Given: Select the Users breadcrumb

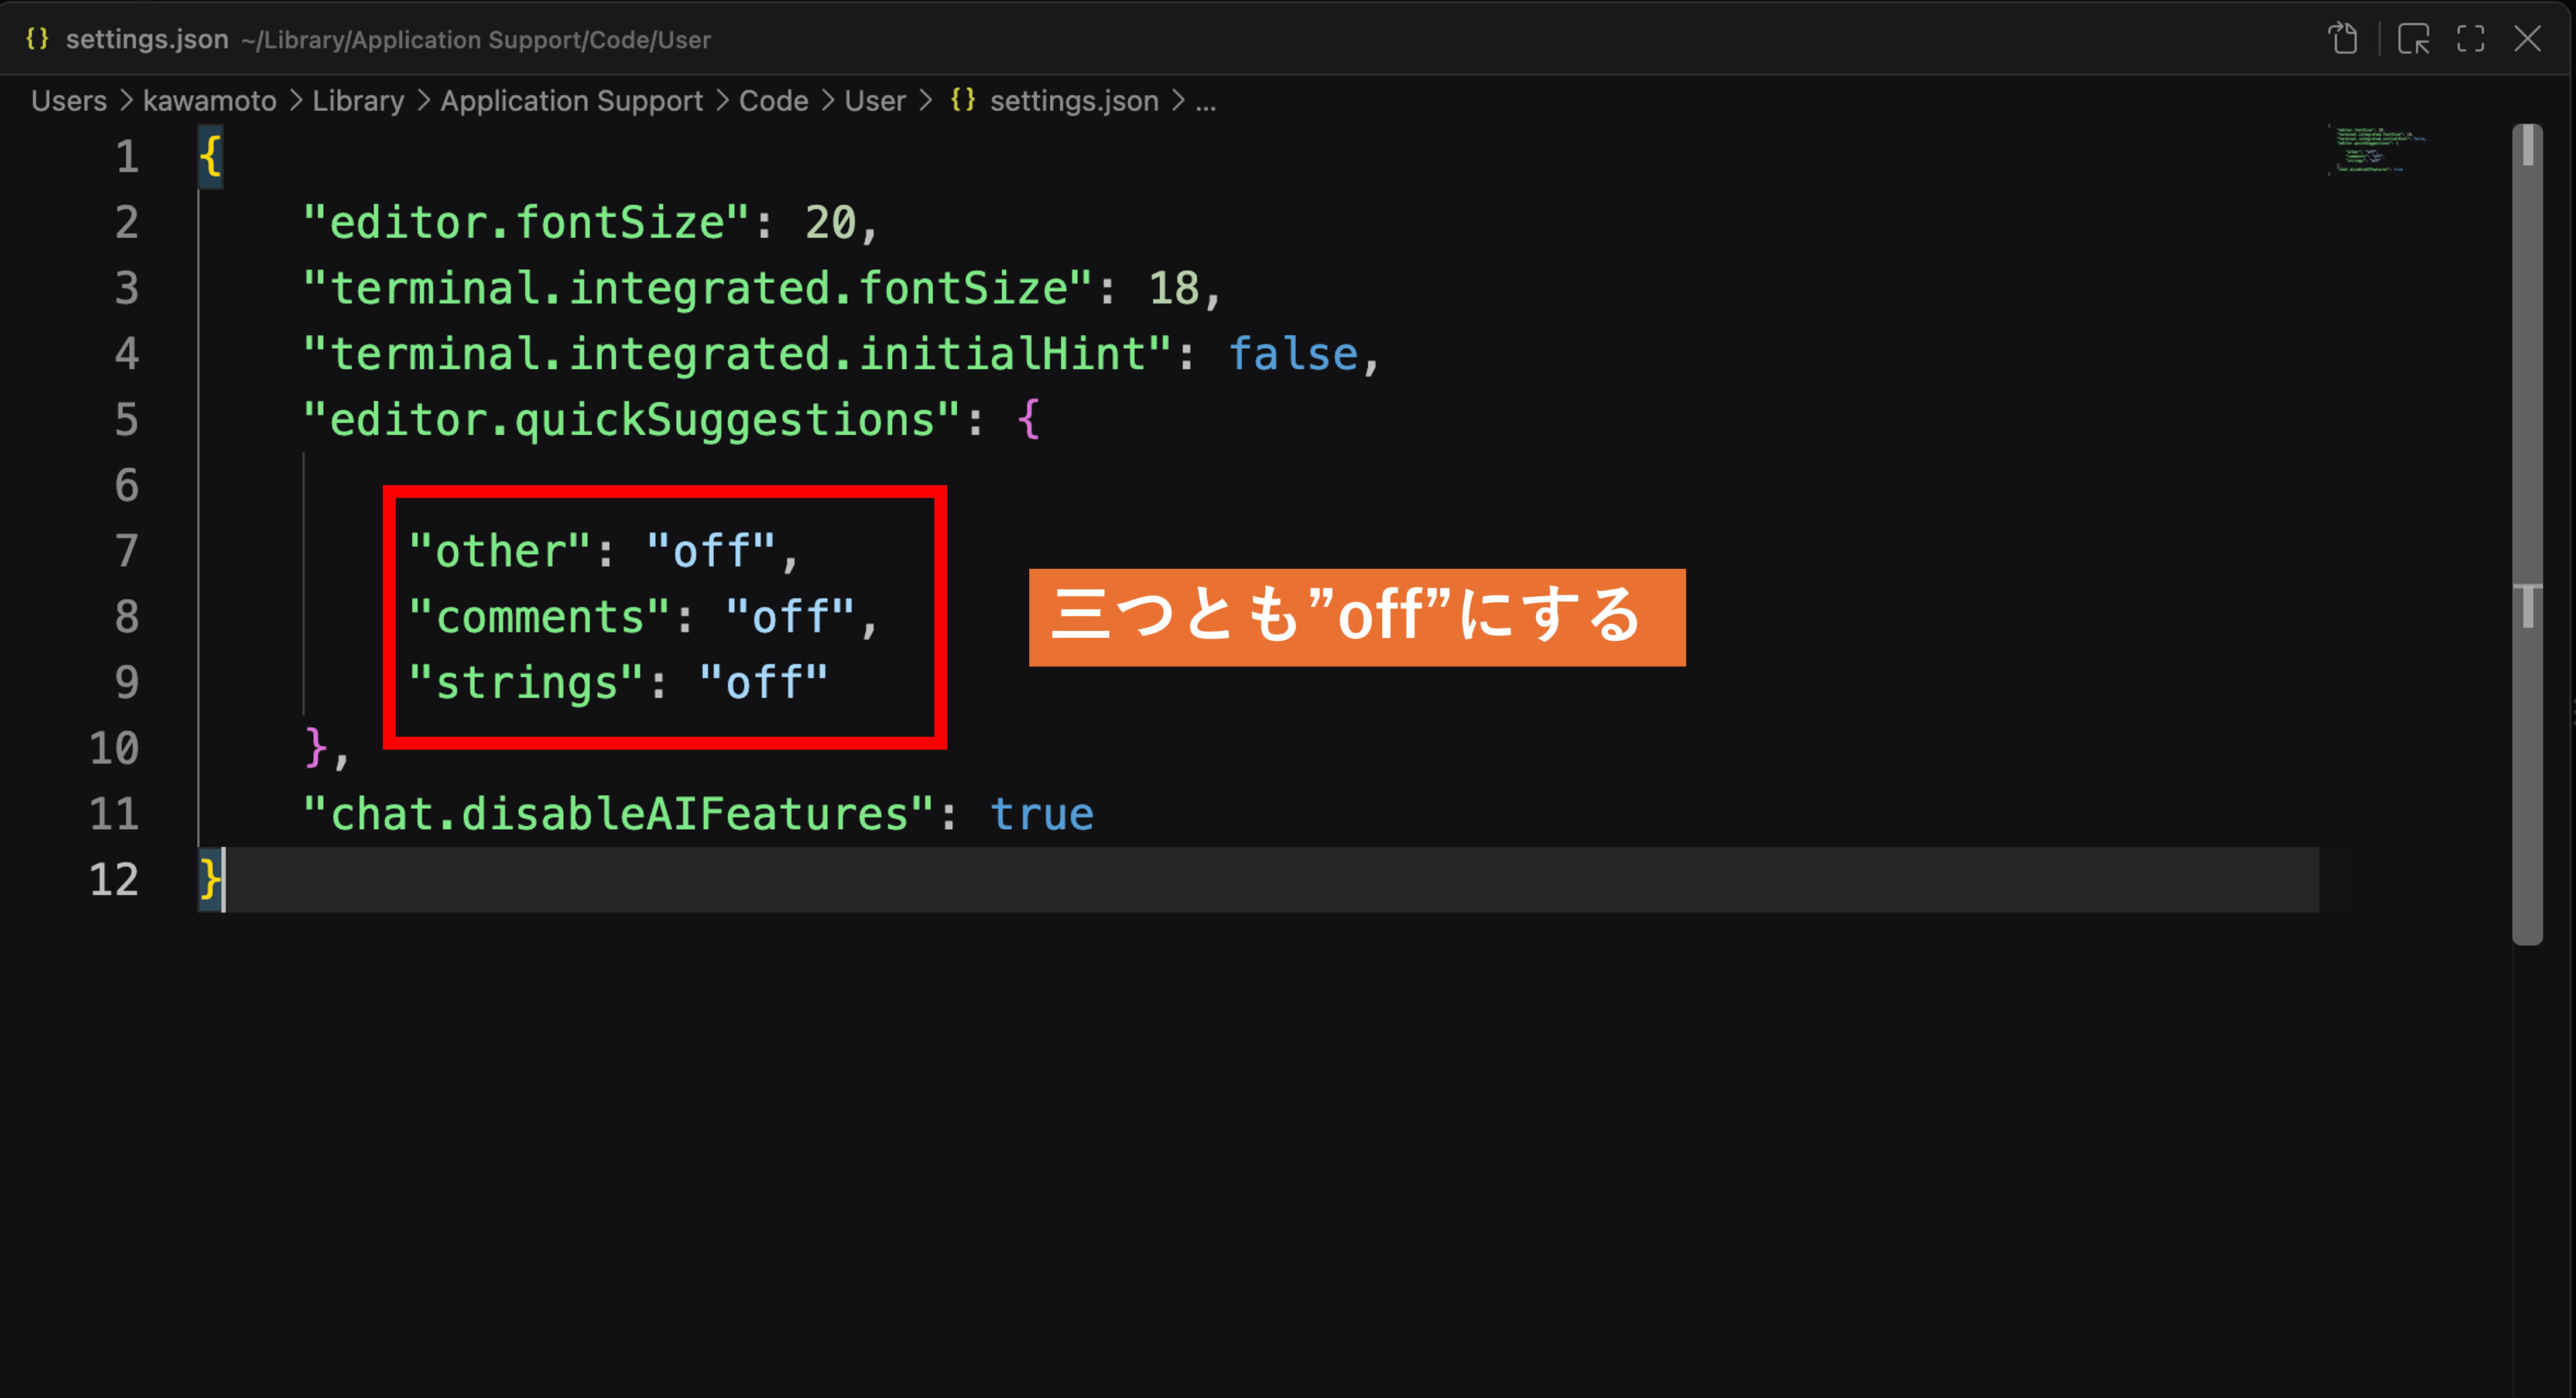Looking at the screenshot, I should 69,101.
